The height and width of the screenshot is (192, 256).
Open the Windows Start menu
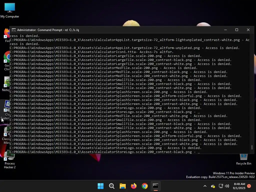coord(100,186)
